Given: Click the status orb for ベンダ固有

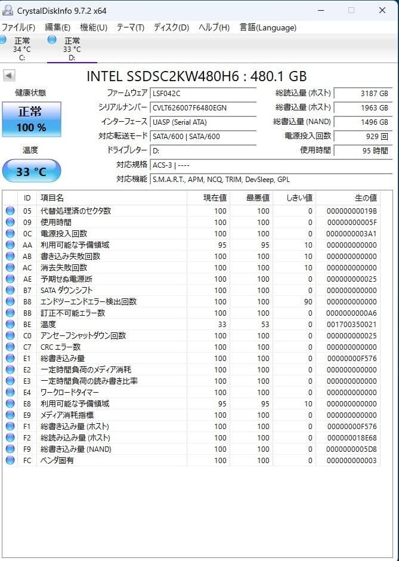Looking at the screenshot, I should click(10, 461).
